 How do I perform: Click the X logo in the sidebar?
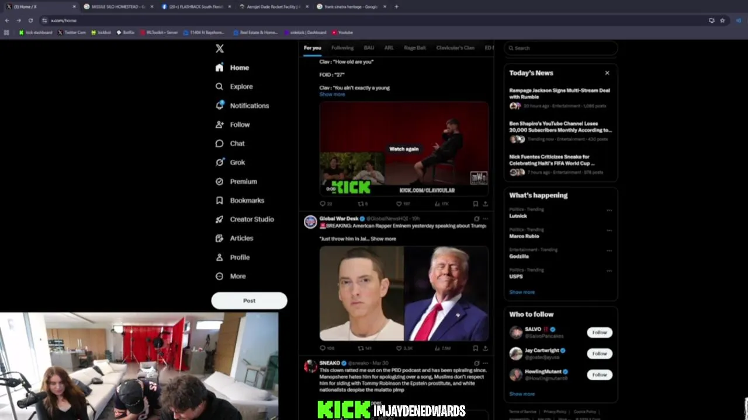pos(220,48)
